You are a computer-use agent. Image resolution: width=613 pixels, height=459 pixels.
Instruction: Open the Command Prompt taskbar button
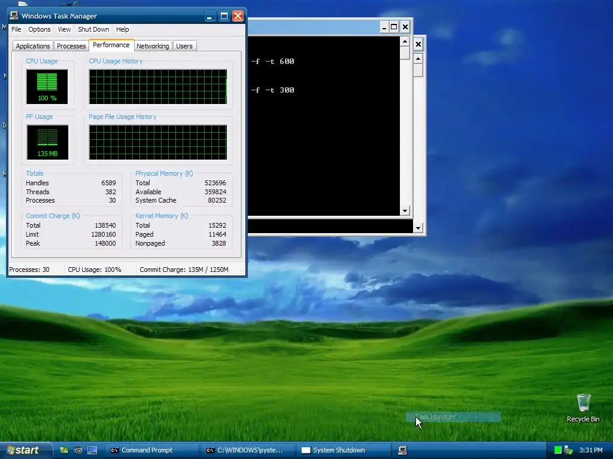[151, 450]
